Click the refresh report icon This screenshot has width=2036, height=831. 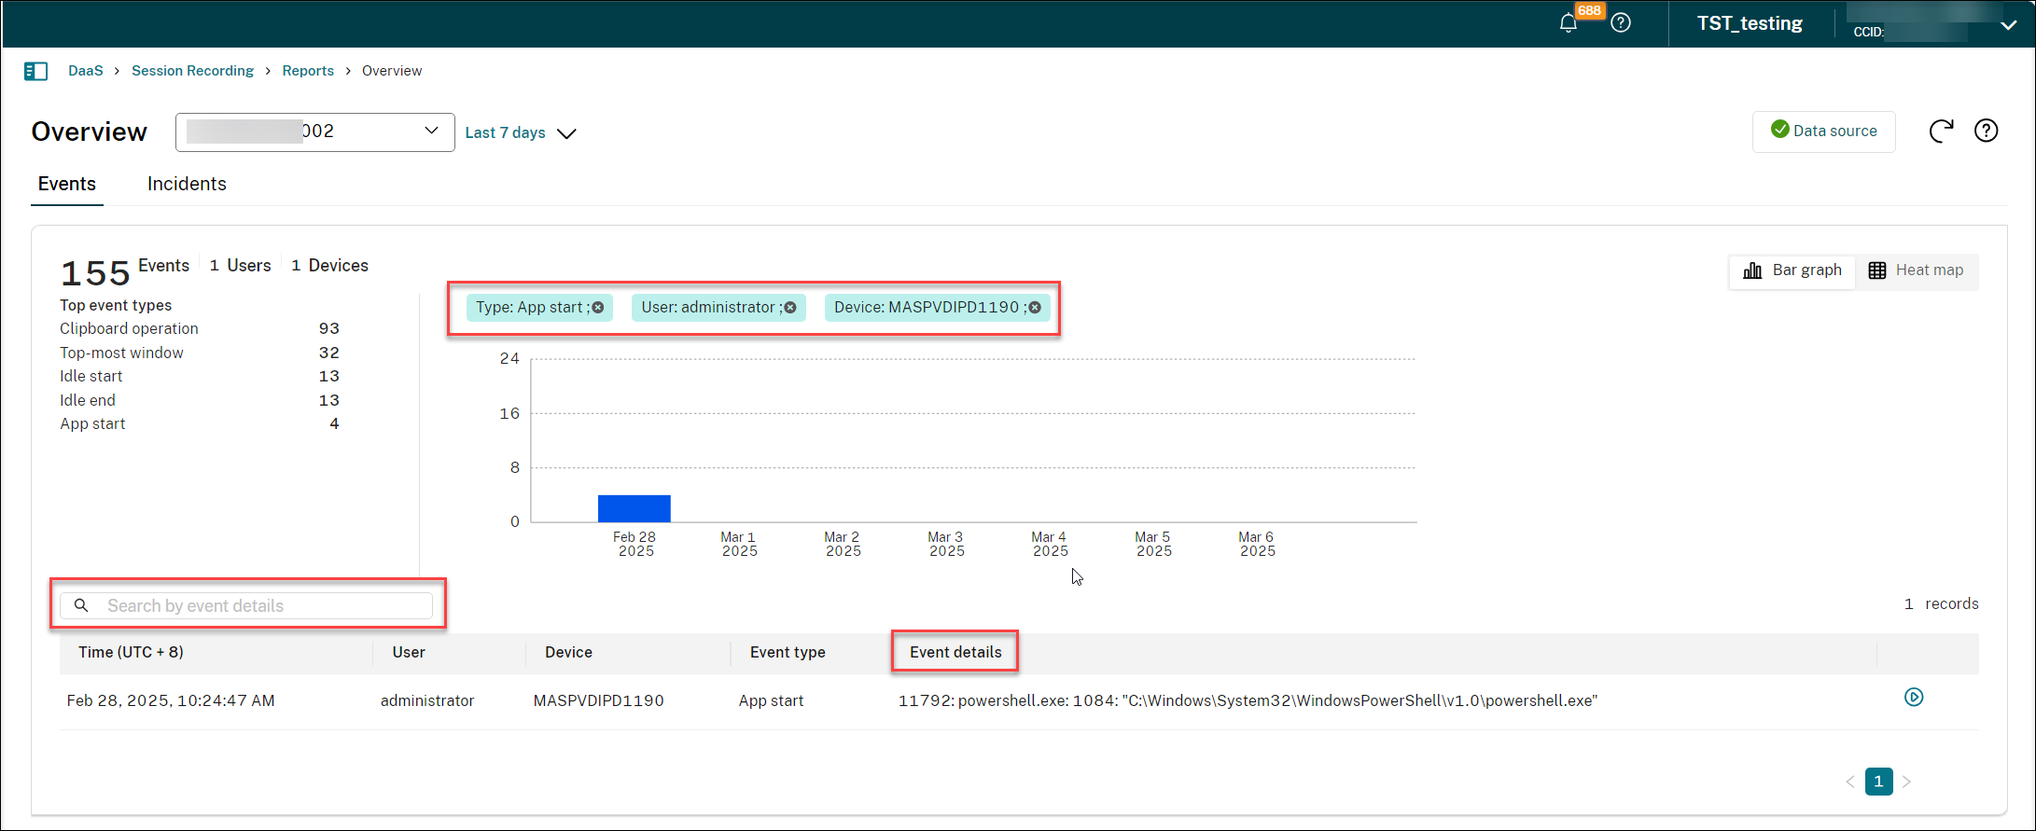coord(1941,132)
